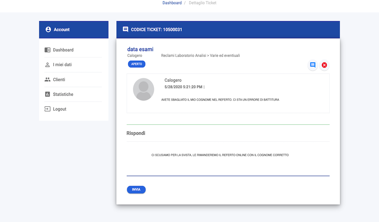Go to Clienti in the sidebar
The image size is (379, 222).
(59, 79)
